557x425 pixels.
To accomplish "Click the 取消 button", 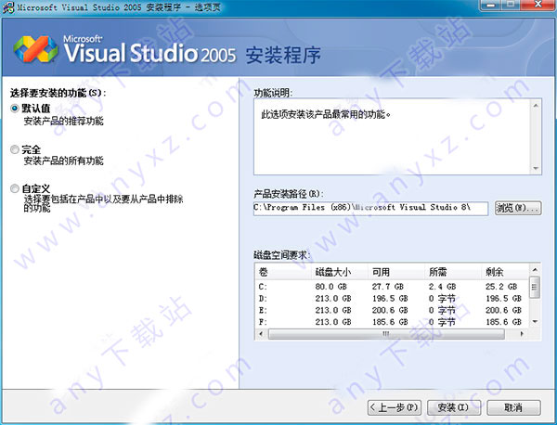I will [513, 407].
